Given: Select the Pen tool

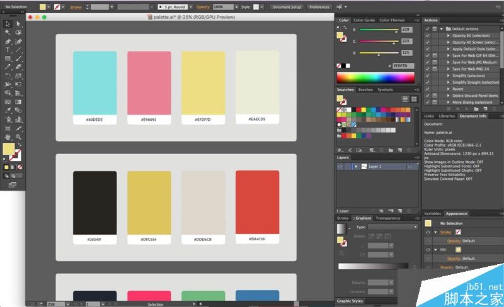Looking at the screenshot, I should (8, 42).
